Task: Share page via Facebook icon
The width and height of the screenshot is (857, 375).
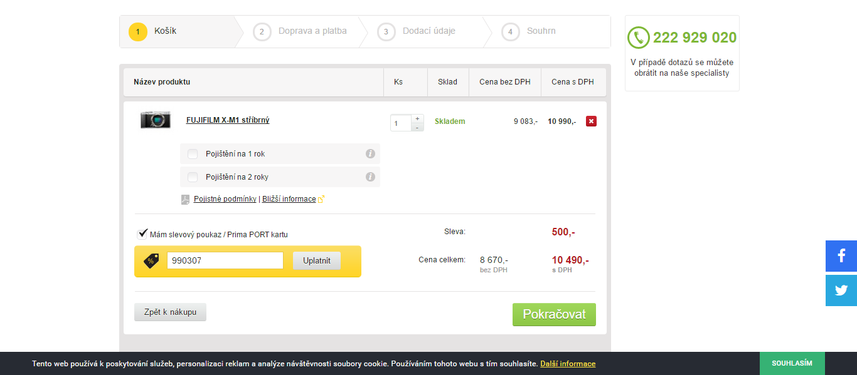Action: [841, 255]
